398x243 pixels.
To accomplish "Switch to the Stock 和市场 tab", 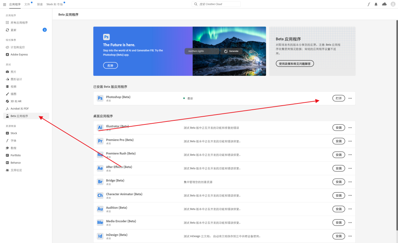I will point(55,4).
